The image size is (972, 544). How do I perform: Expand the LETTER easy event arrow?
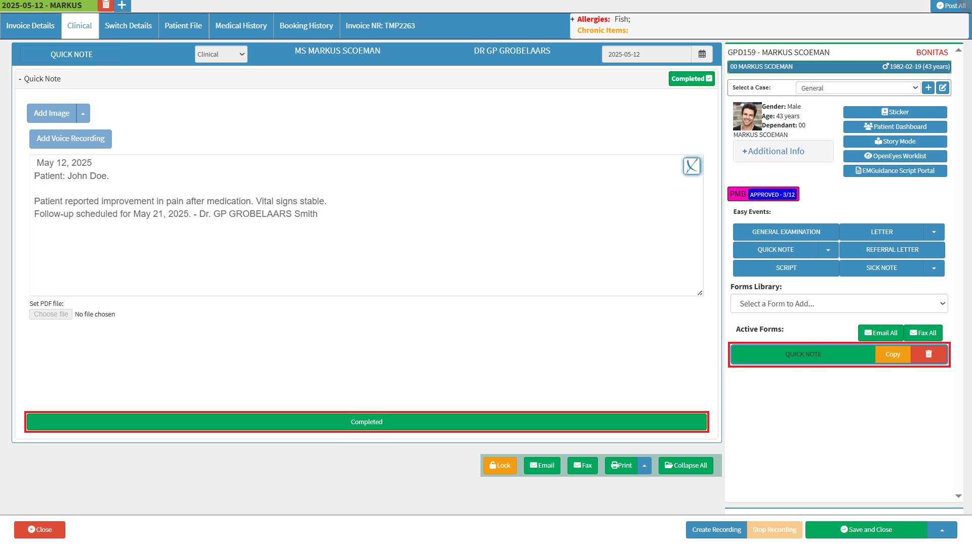[x=934, y=232]
